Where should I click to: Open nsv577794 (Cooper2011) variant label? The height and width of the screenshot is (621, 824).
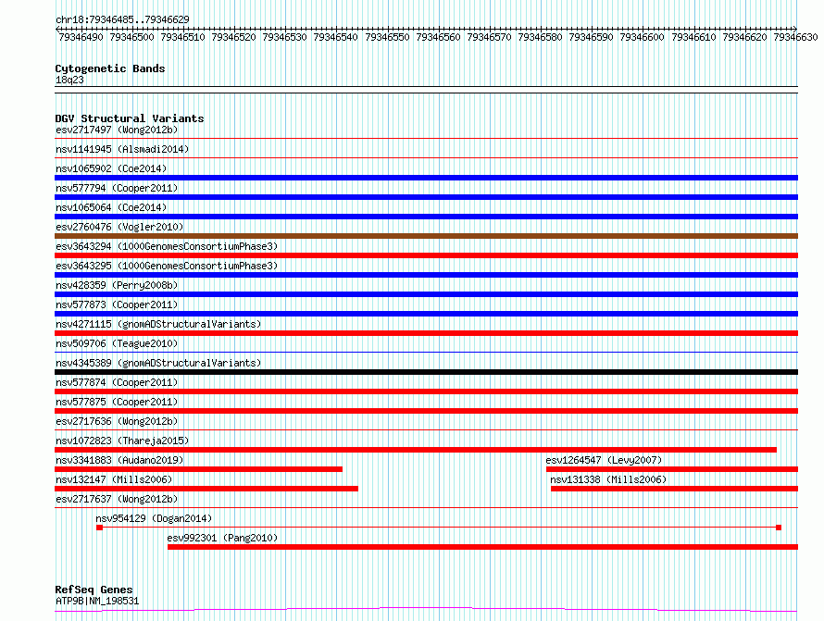coord(117,188)
